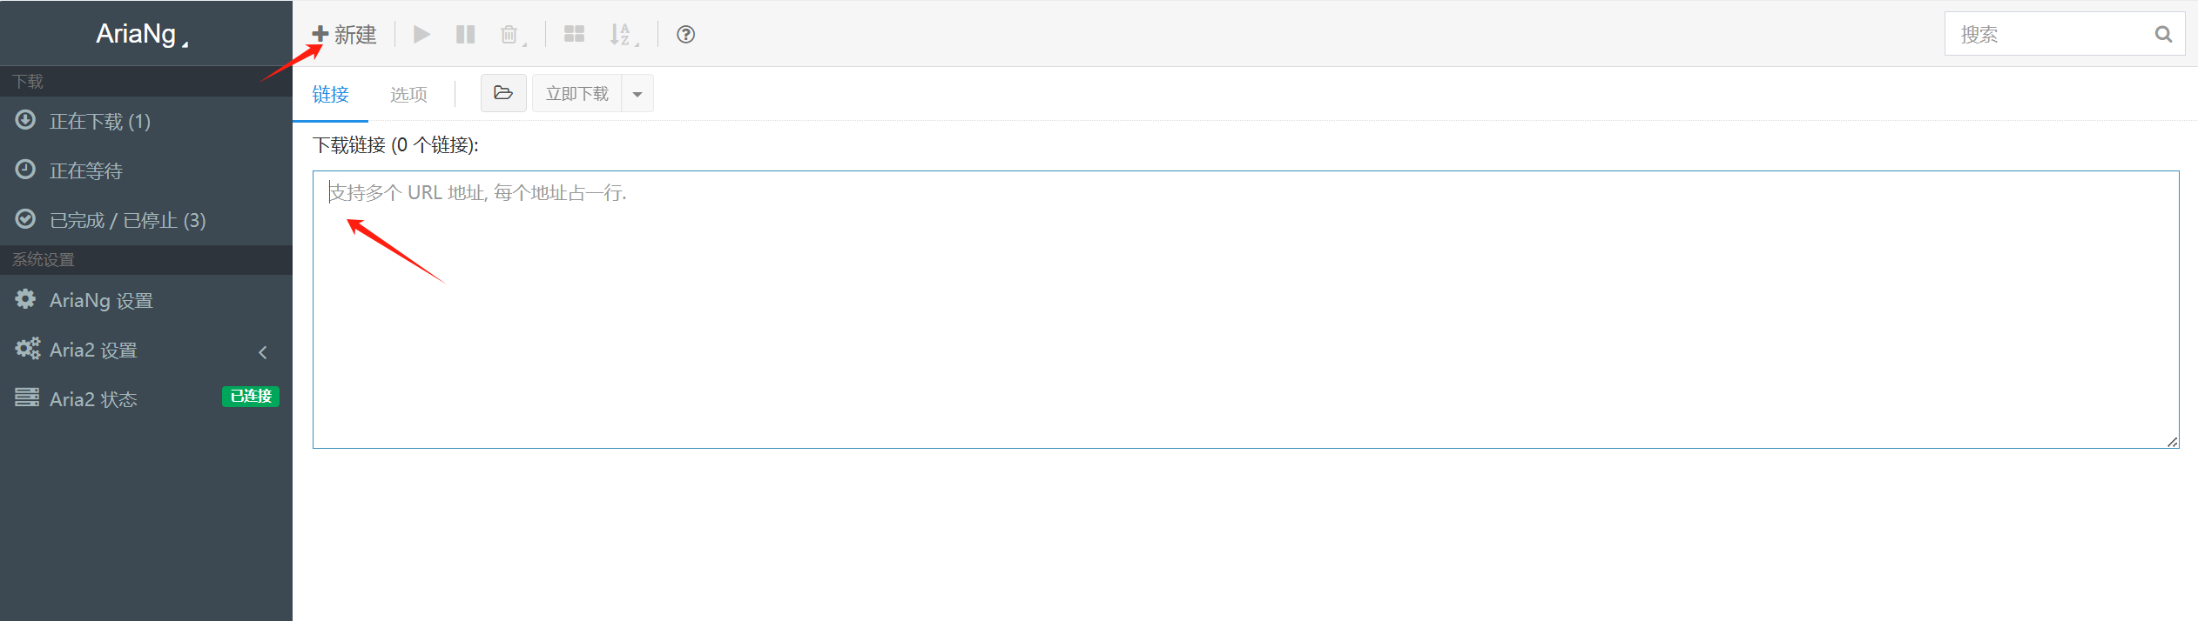Open the A-Z sort order menu
Screen dimensions: 2198x621
[622, 34]
